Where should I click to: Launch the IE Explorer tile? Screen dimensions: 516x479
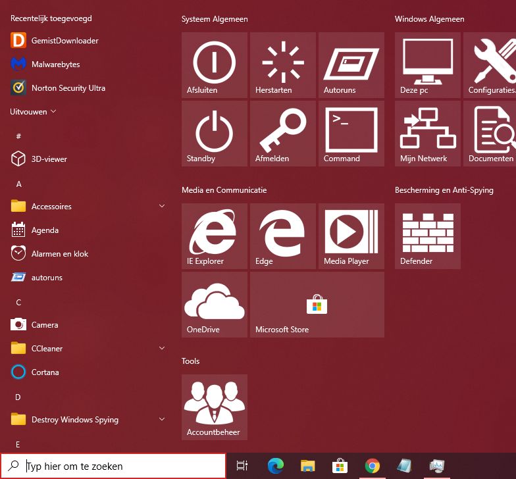pyautogui.click(x=215, y=236)
